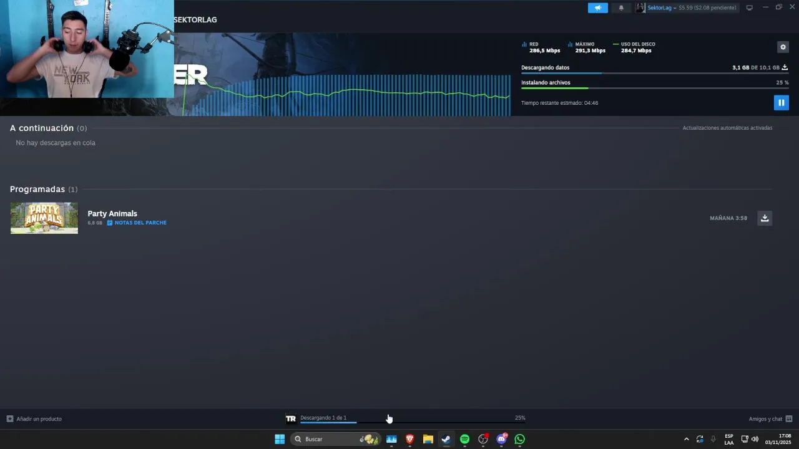Open Brave browser from taskbar
Viewport: 799px width, 449px height.
[x=409, y=439]
